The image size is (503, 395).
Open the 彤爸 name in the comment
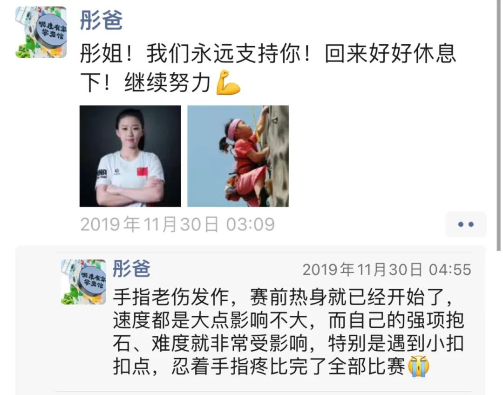point(131,269)
